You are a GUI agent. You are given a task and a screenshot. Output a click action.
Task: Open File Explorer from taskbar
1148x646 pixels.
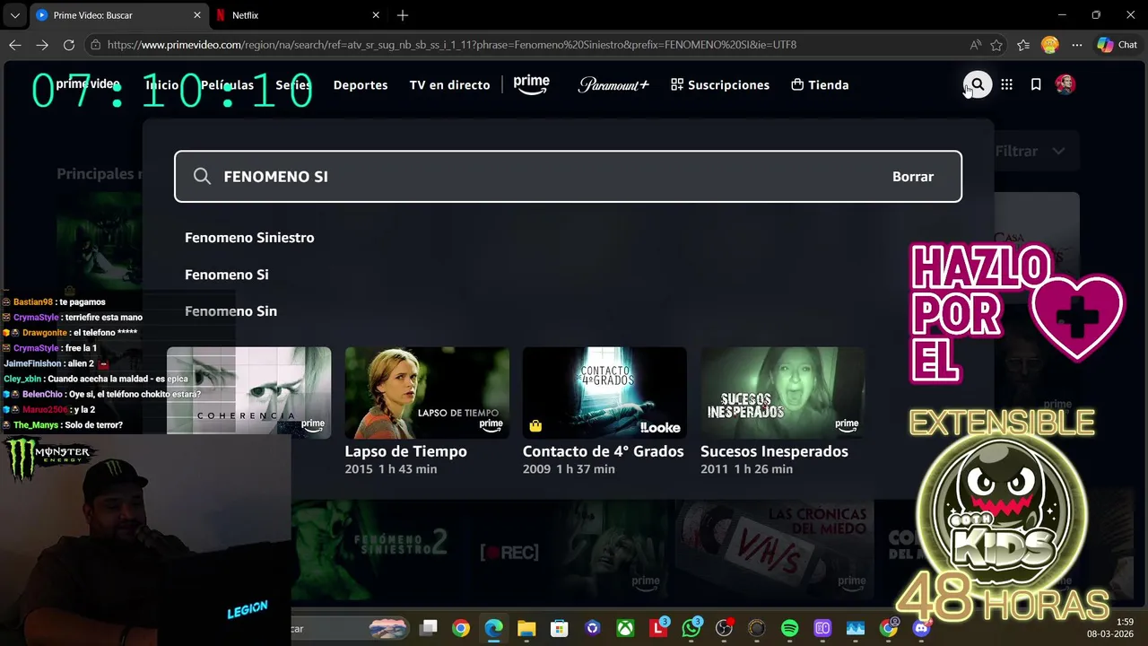point(526,628)
